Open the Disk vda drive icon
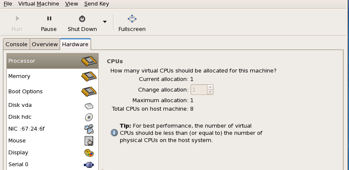The image size is (349, 170). (89, 105)
